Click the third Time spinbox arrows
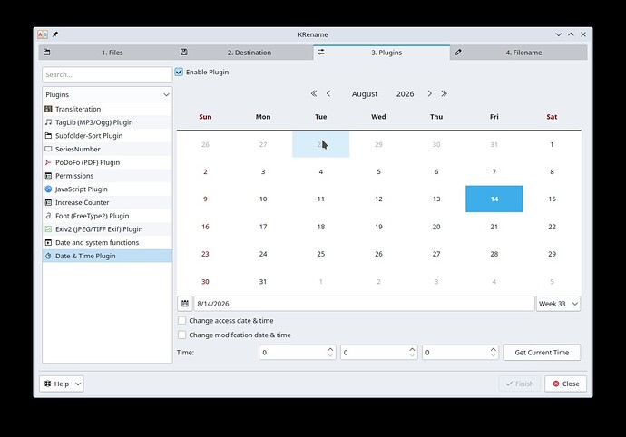The image size is (626, 437). pos(494,352)
